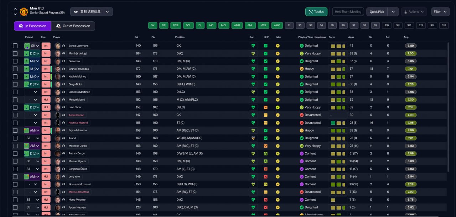
Task: Click Leny Yoro's red sharpness cross icon
Action: coord(265,176)
